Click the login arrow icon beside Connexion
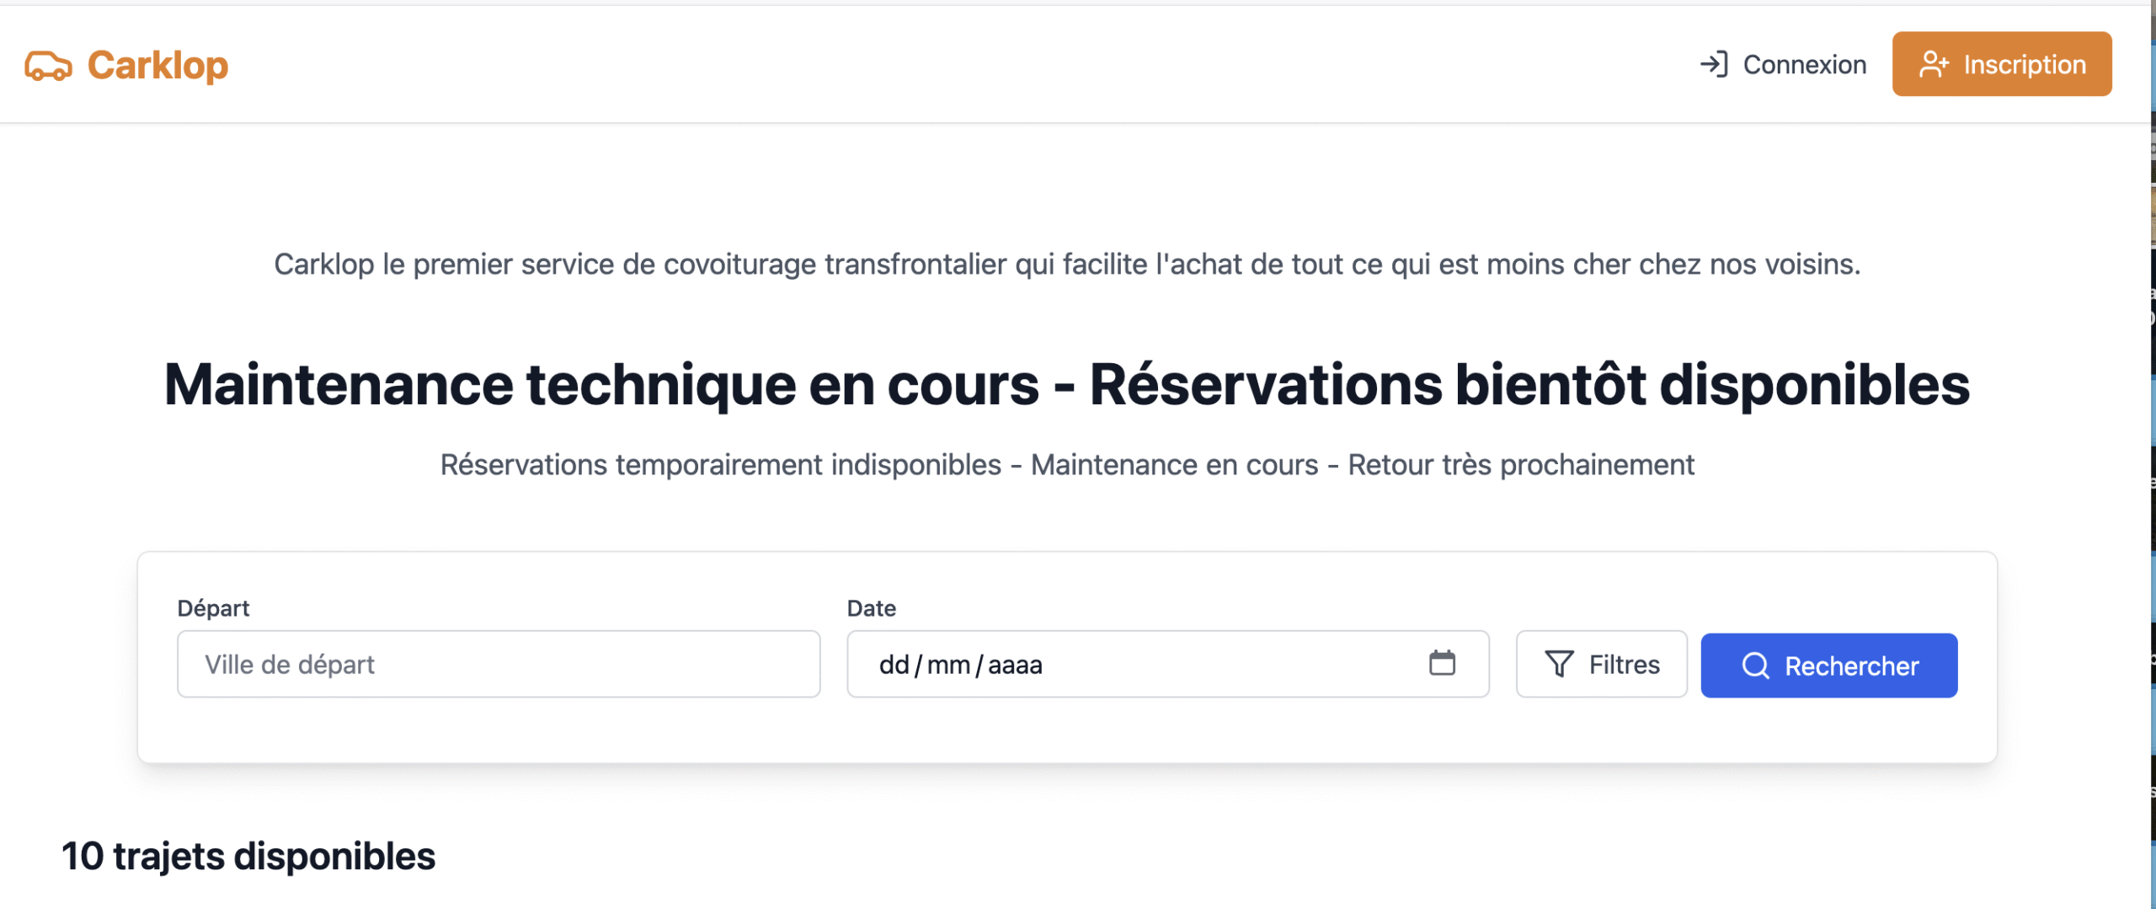The image size is (2156, 909). tap(1714, 64)
